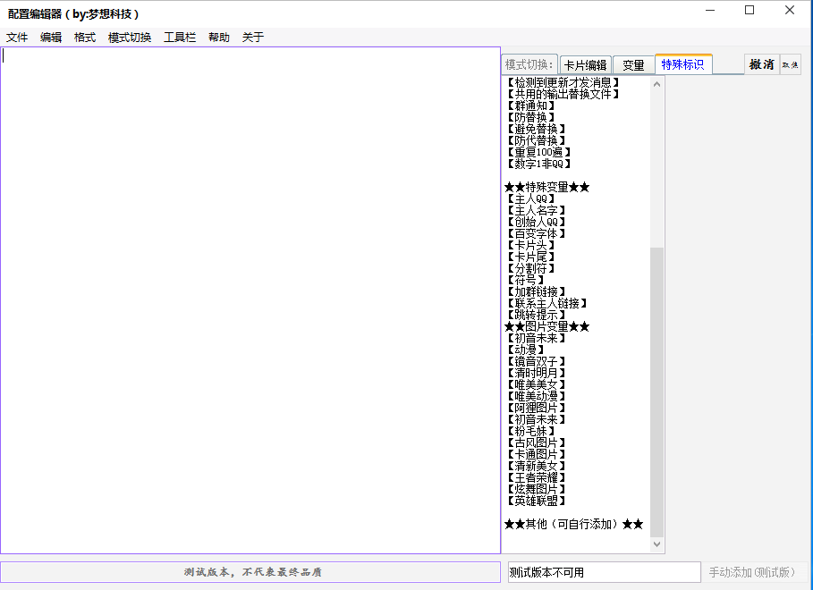Click the scrollbar down arrow of variable list
Image resolution: width=813 pixels, height=590 pixels.
[656, 544]
